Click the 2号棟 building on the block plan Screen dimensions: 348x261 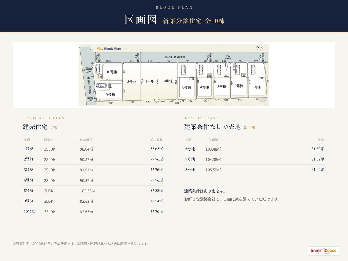239,86
